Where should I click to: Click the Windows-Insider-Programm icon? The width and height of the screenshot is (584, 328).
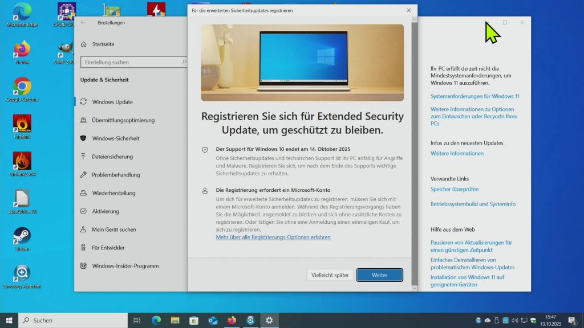point(83,266)
